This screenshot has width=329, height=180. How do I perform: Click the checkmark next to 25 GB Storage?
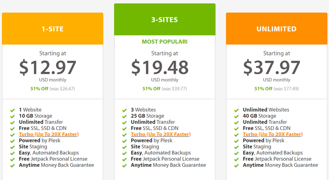125,116
